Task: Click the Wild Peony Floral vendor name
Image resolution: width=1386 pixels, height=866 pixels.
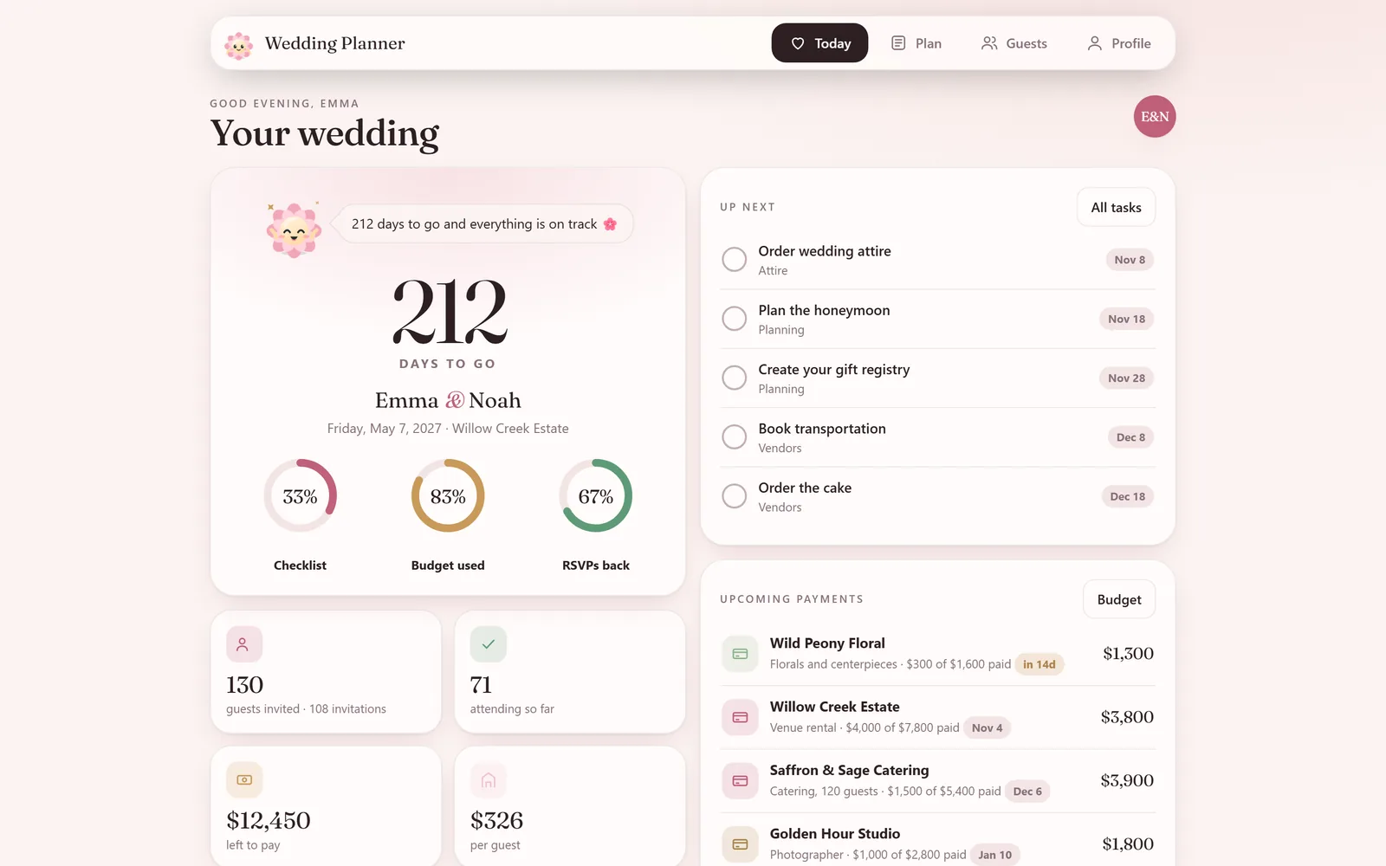Action: (x=827, y=643)
